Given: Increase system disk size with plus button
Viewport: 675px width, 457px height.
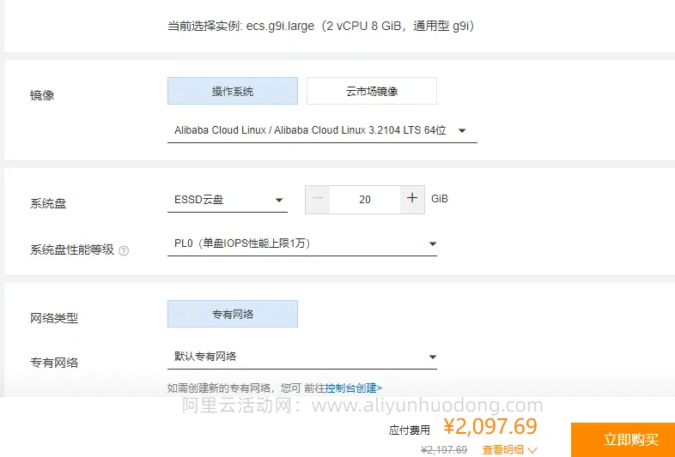Looking at the screenshot, I should (412, 198).
